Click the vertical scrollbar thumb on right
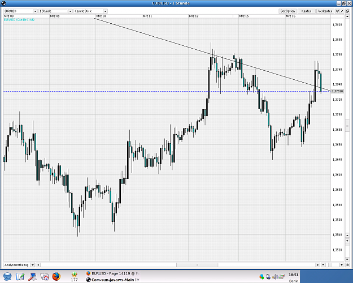Screen dimensions: 353x283 (347, 126)
